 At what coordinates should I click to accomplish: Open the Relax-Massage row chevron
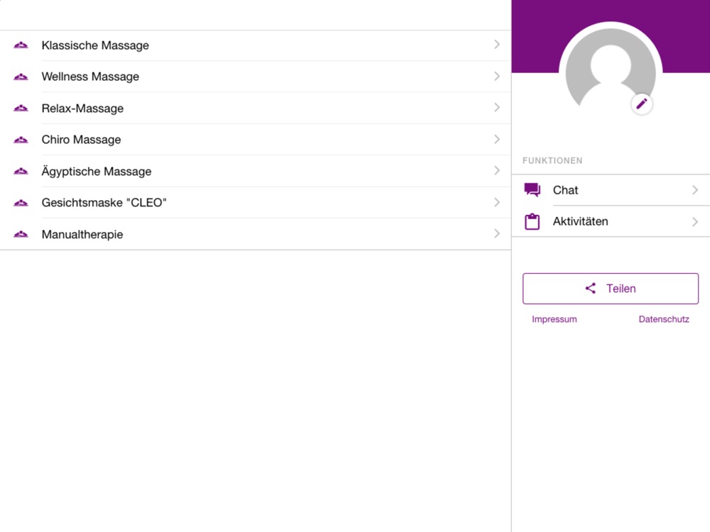pos(497,107)
